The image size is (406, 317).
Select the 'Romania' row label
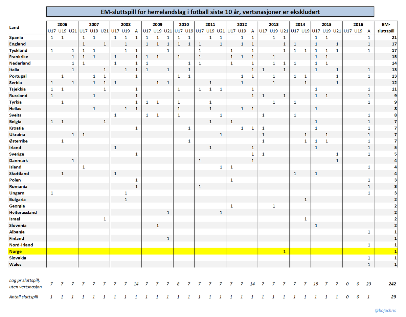(18, 186)
